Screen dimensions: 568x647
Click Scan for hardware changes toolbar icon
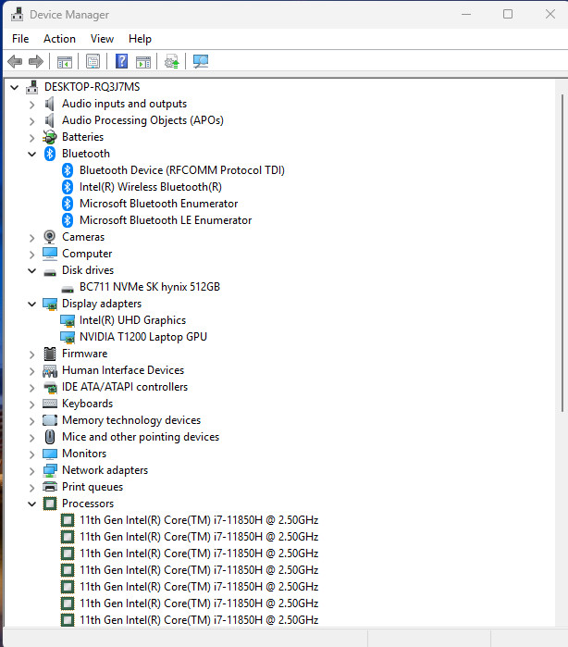pos(201,62)
